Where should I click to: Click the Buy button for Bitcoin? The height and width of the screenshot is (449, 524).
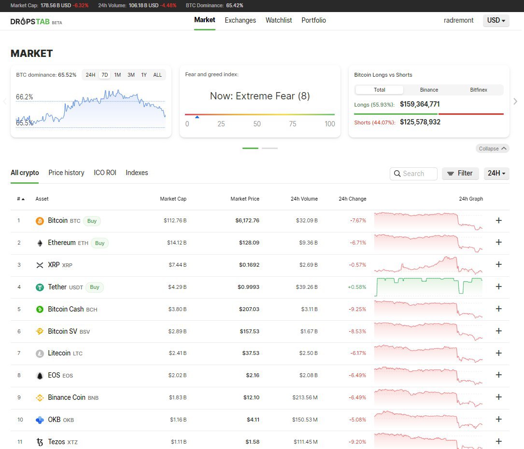(x=92, y=221)
